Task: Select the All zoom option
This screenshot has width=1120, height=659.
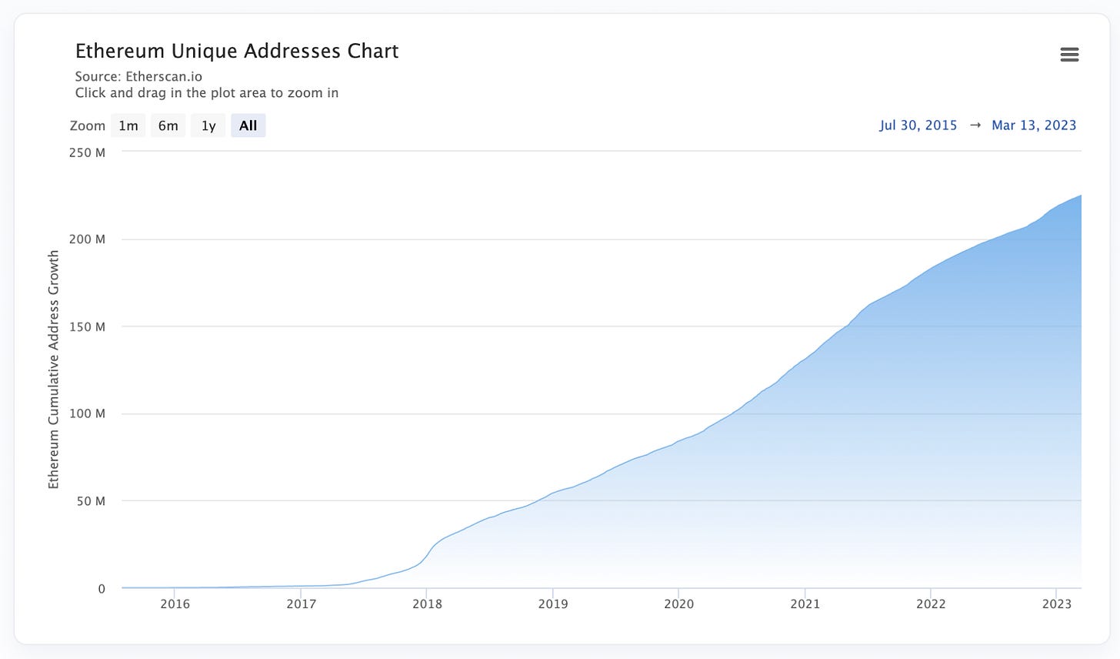Action: [x=248, y=125]
